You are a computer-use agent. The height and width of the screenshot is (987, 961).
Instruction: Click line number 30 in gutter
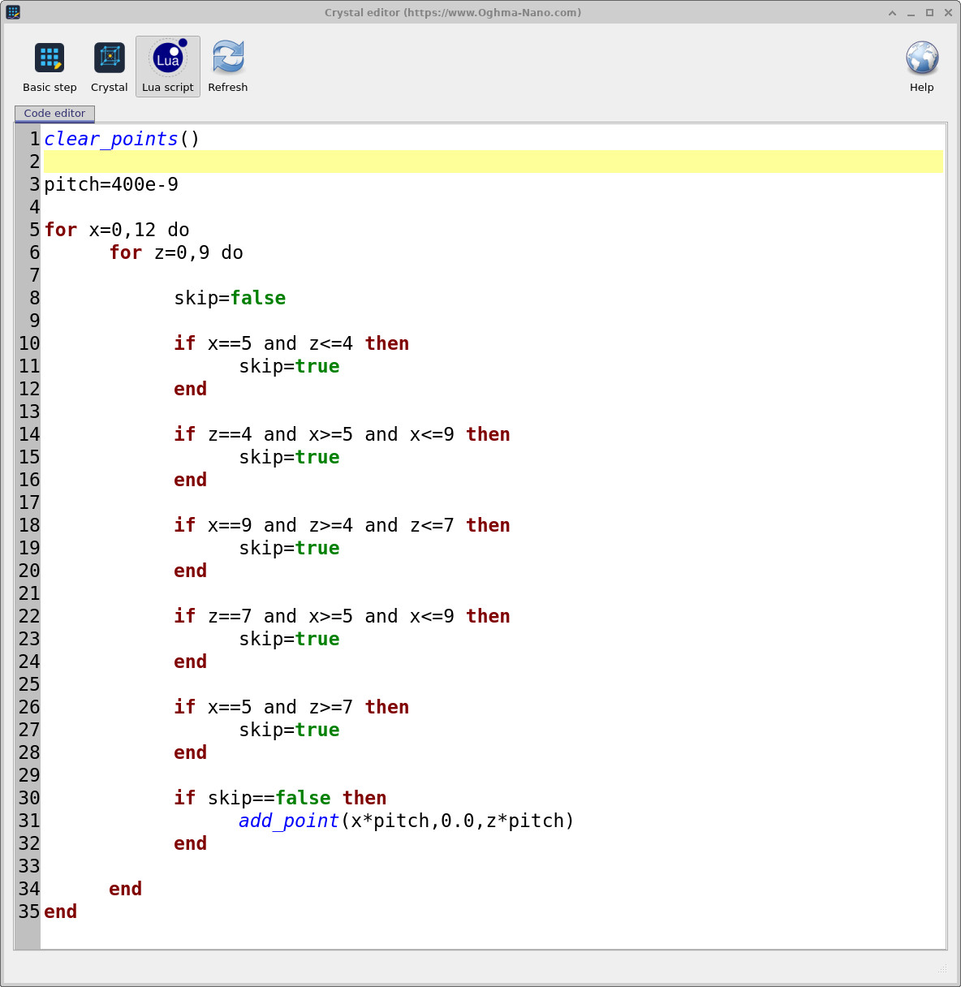pyautogui.click(x=29, y=798)
